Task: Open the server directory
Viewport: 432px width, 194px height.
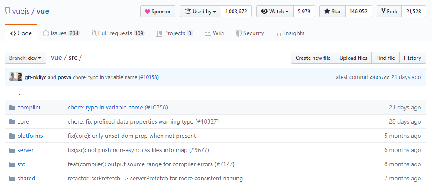Action: [25, 150]
